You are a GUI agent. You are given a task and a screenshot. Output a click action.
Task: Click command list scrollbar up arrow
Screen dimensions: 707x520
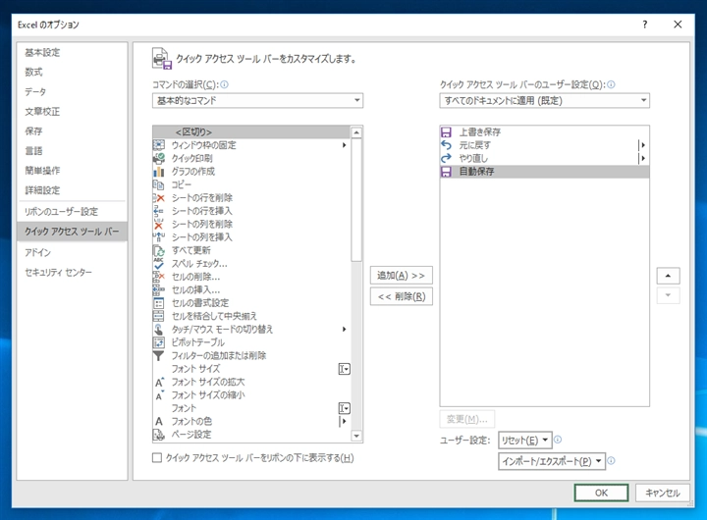pos(356,132)
